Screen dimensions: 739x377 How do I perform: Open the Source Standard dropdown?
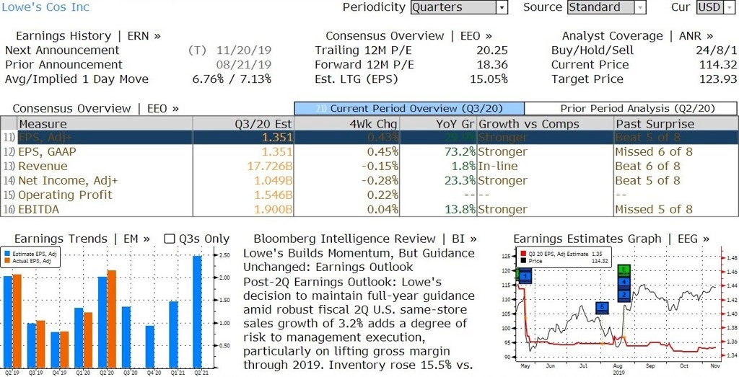pyautogui.click(x=606, y=7)
